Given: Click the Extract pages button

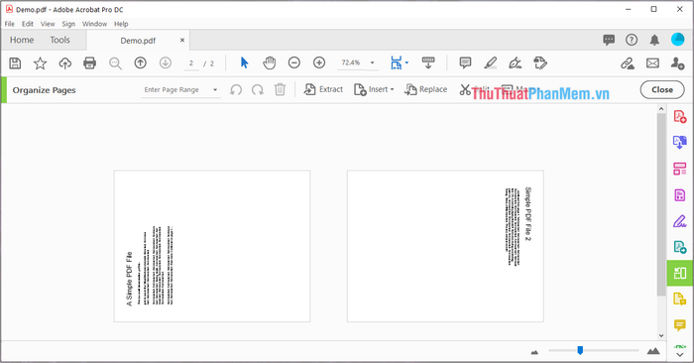Looking at the screenshot, I should coord(323,89).
